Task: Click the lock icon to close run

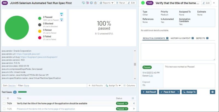Action: [x=95, y=3]
